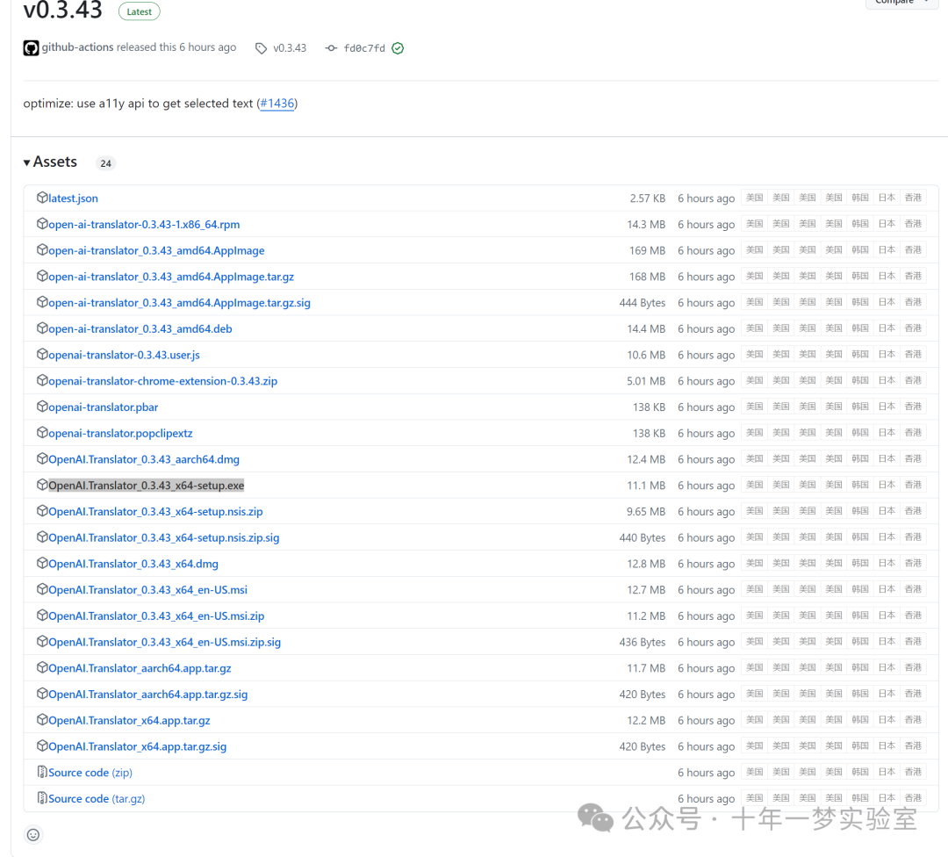Download OpenAI.Translator_x64.app.tar.gz.sig
The height and width of the screenshot is (857, 948).
(137, 746)
